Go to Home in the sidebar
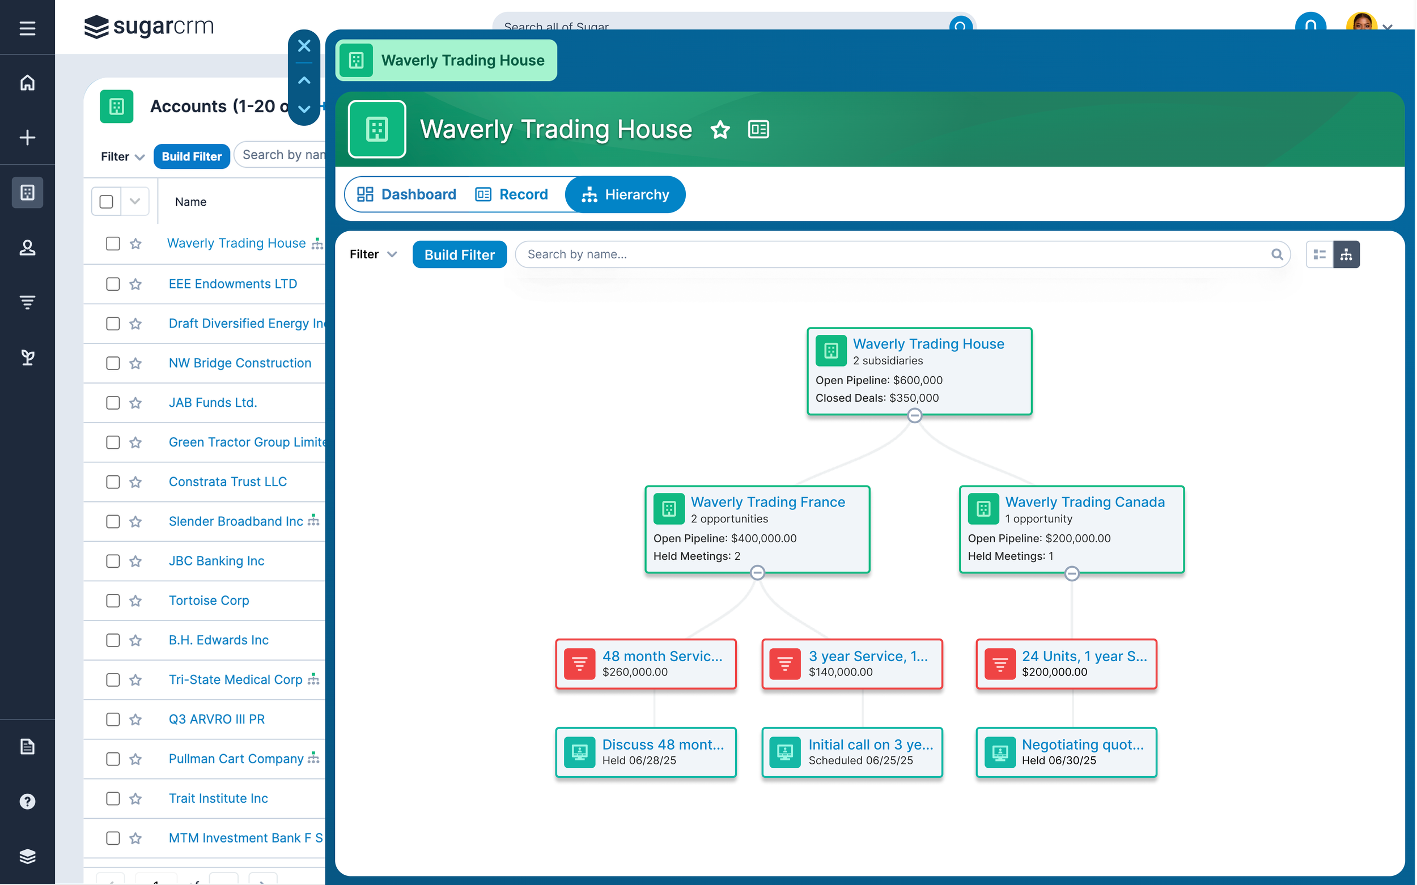Image resolution: width=1417 pixels, height=885 pixels. (x=27, y=83)
